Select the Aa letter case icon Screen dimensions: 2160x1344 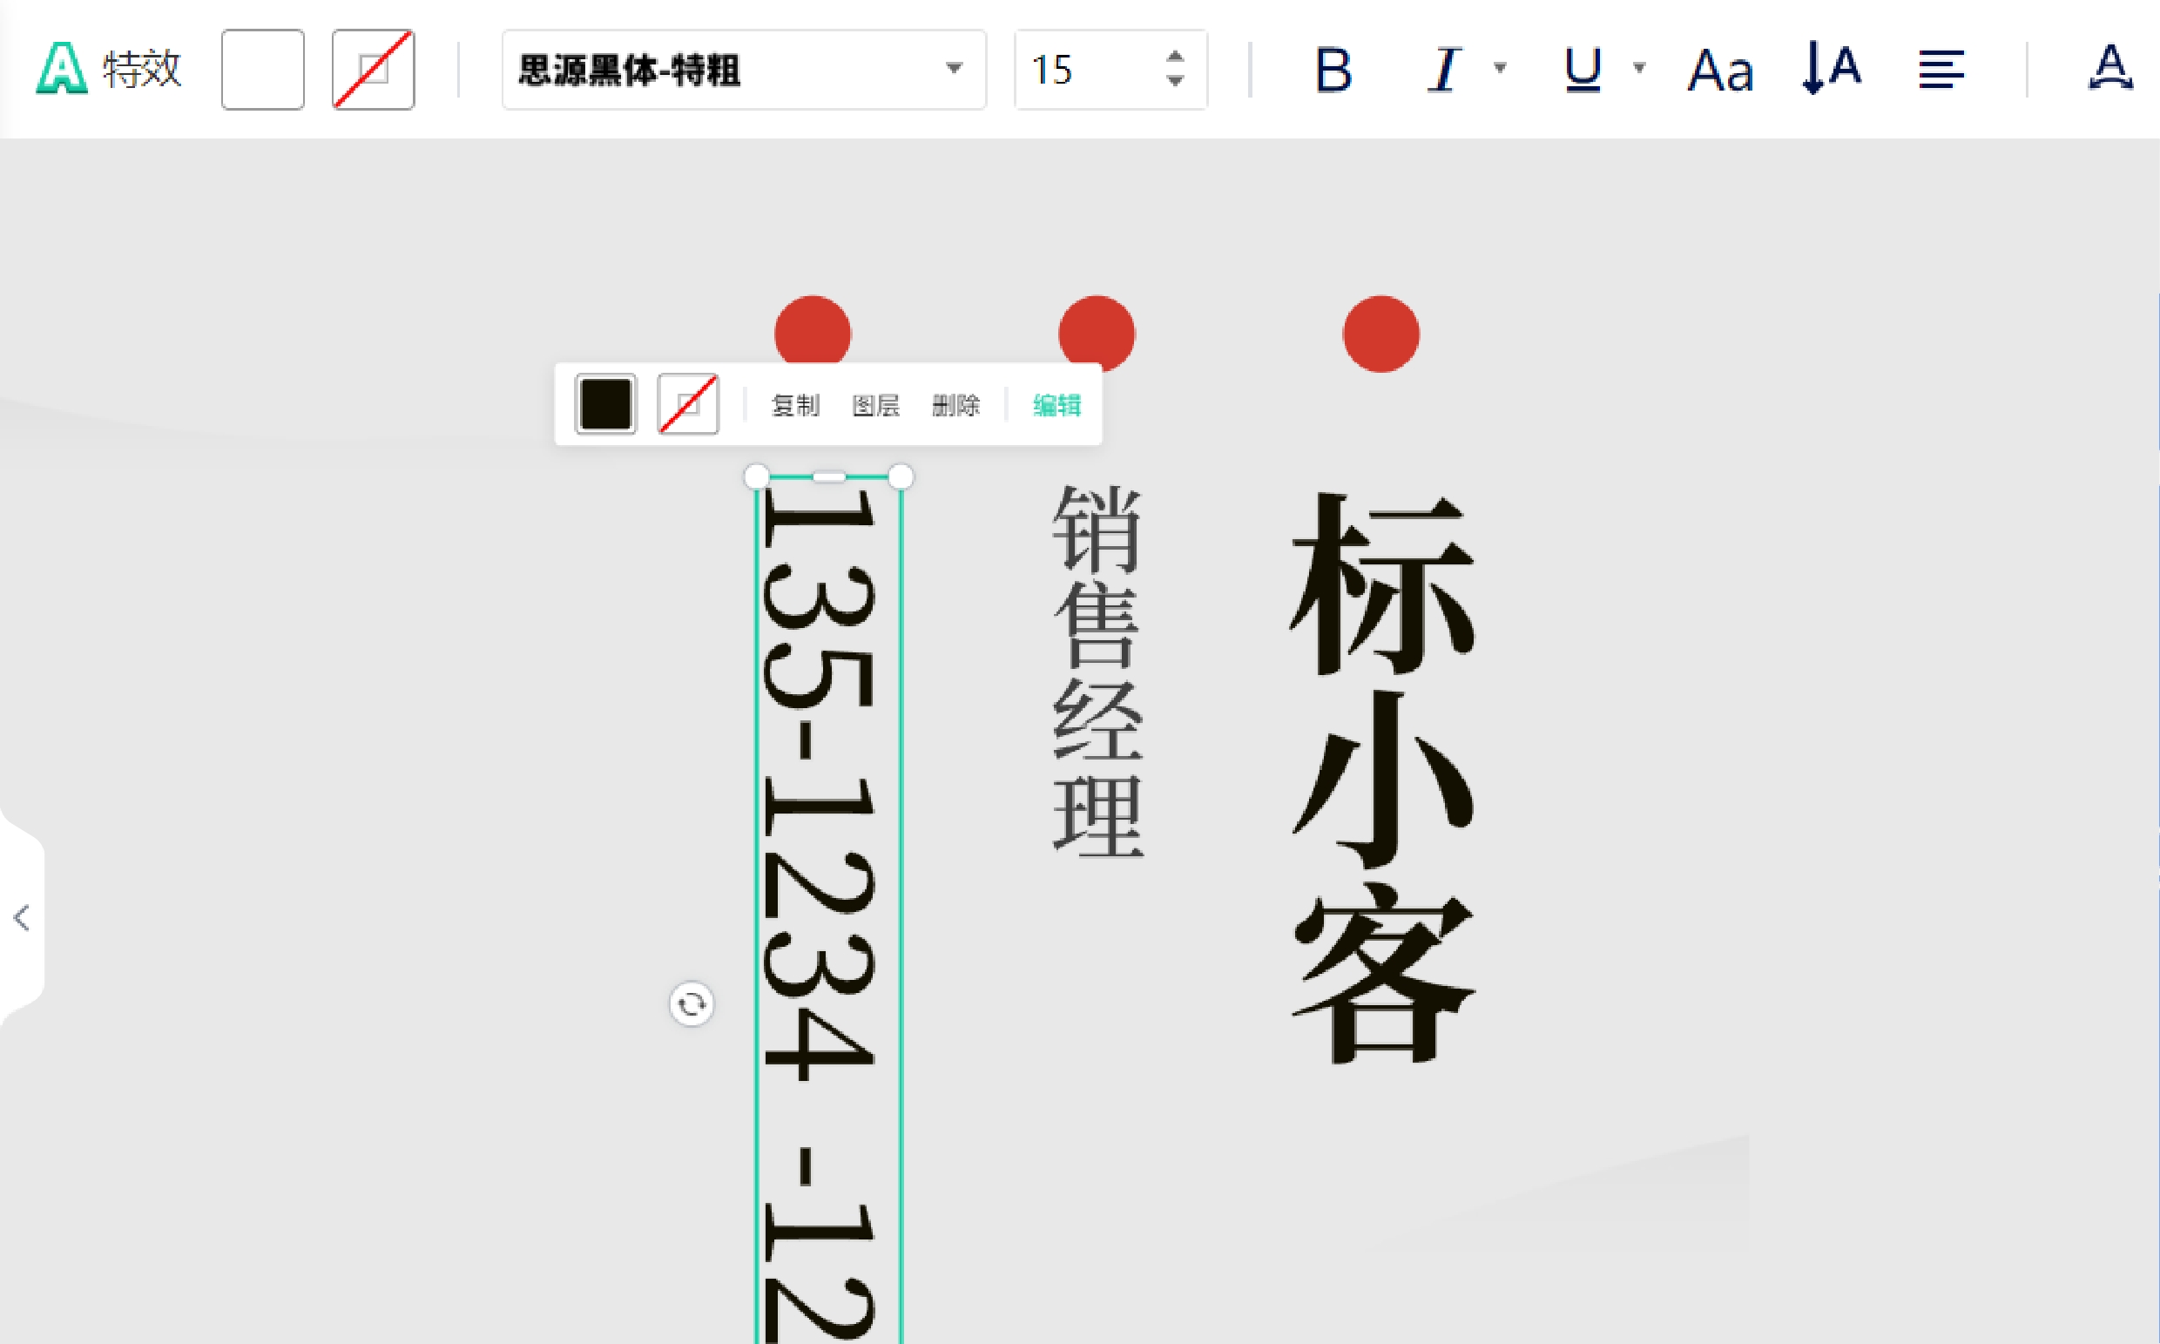coord(1720,70)
